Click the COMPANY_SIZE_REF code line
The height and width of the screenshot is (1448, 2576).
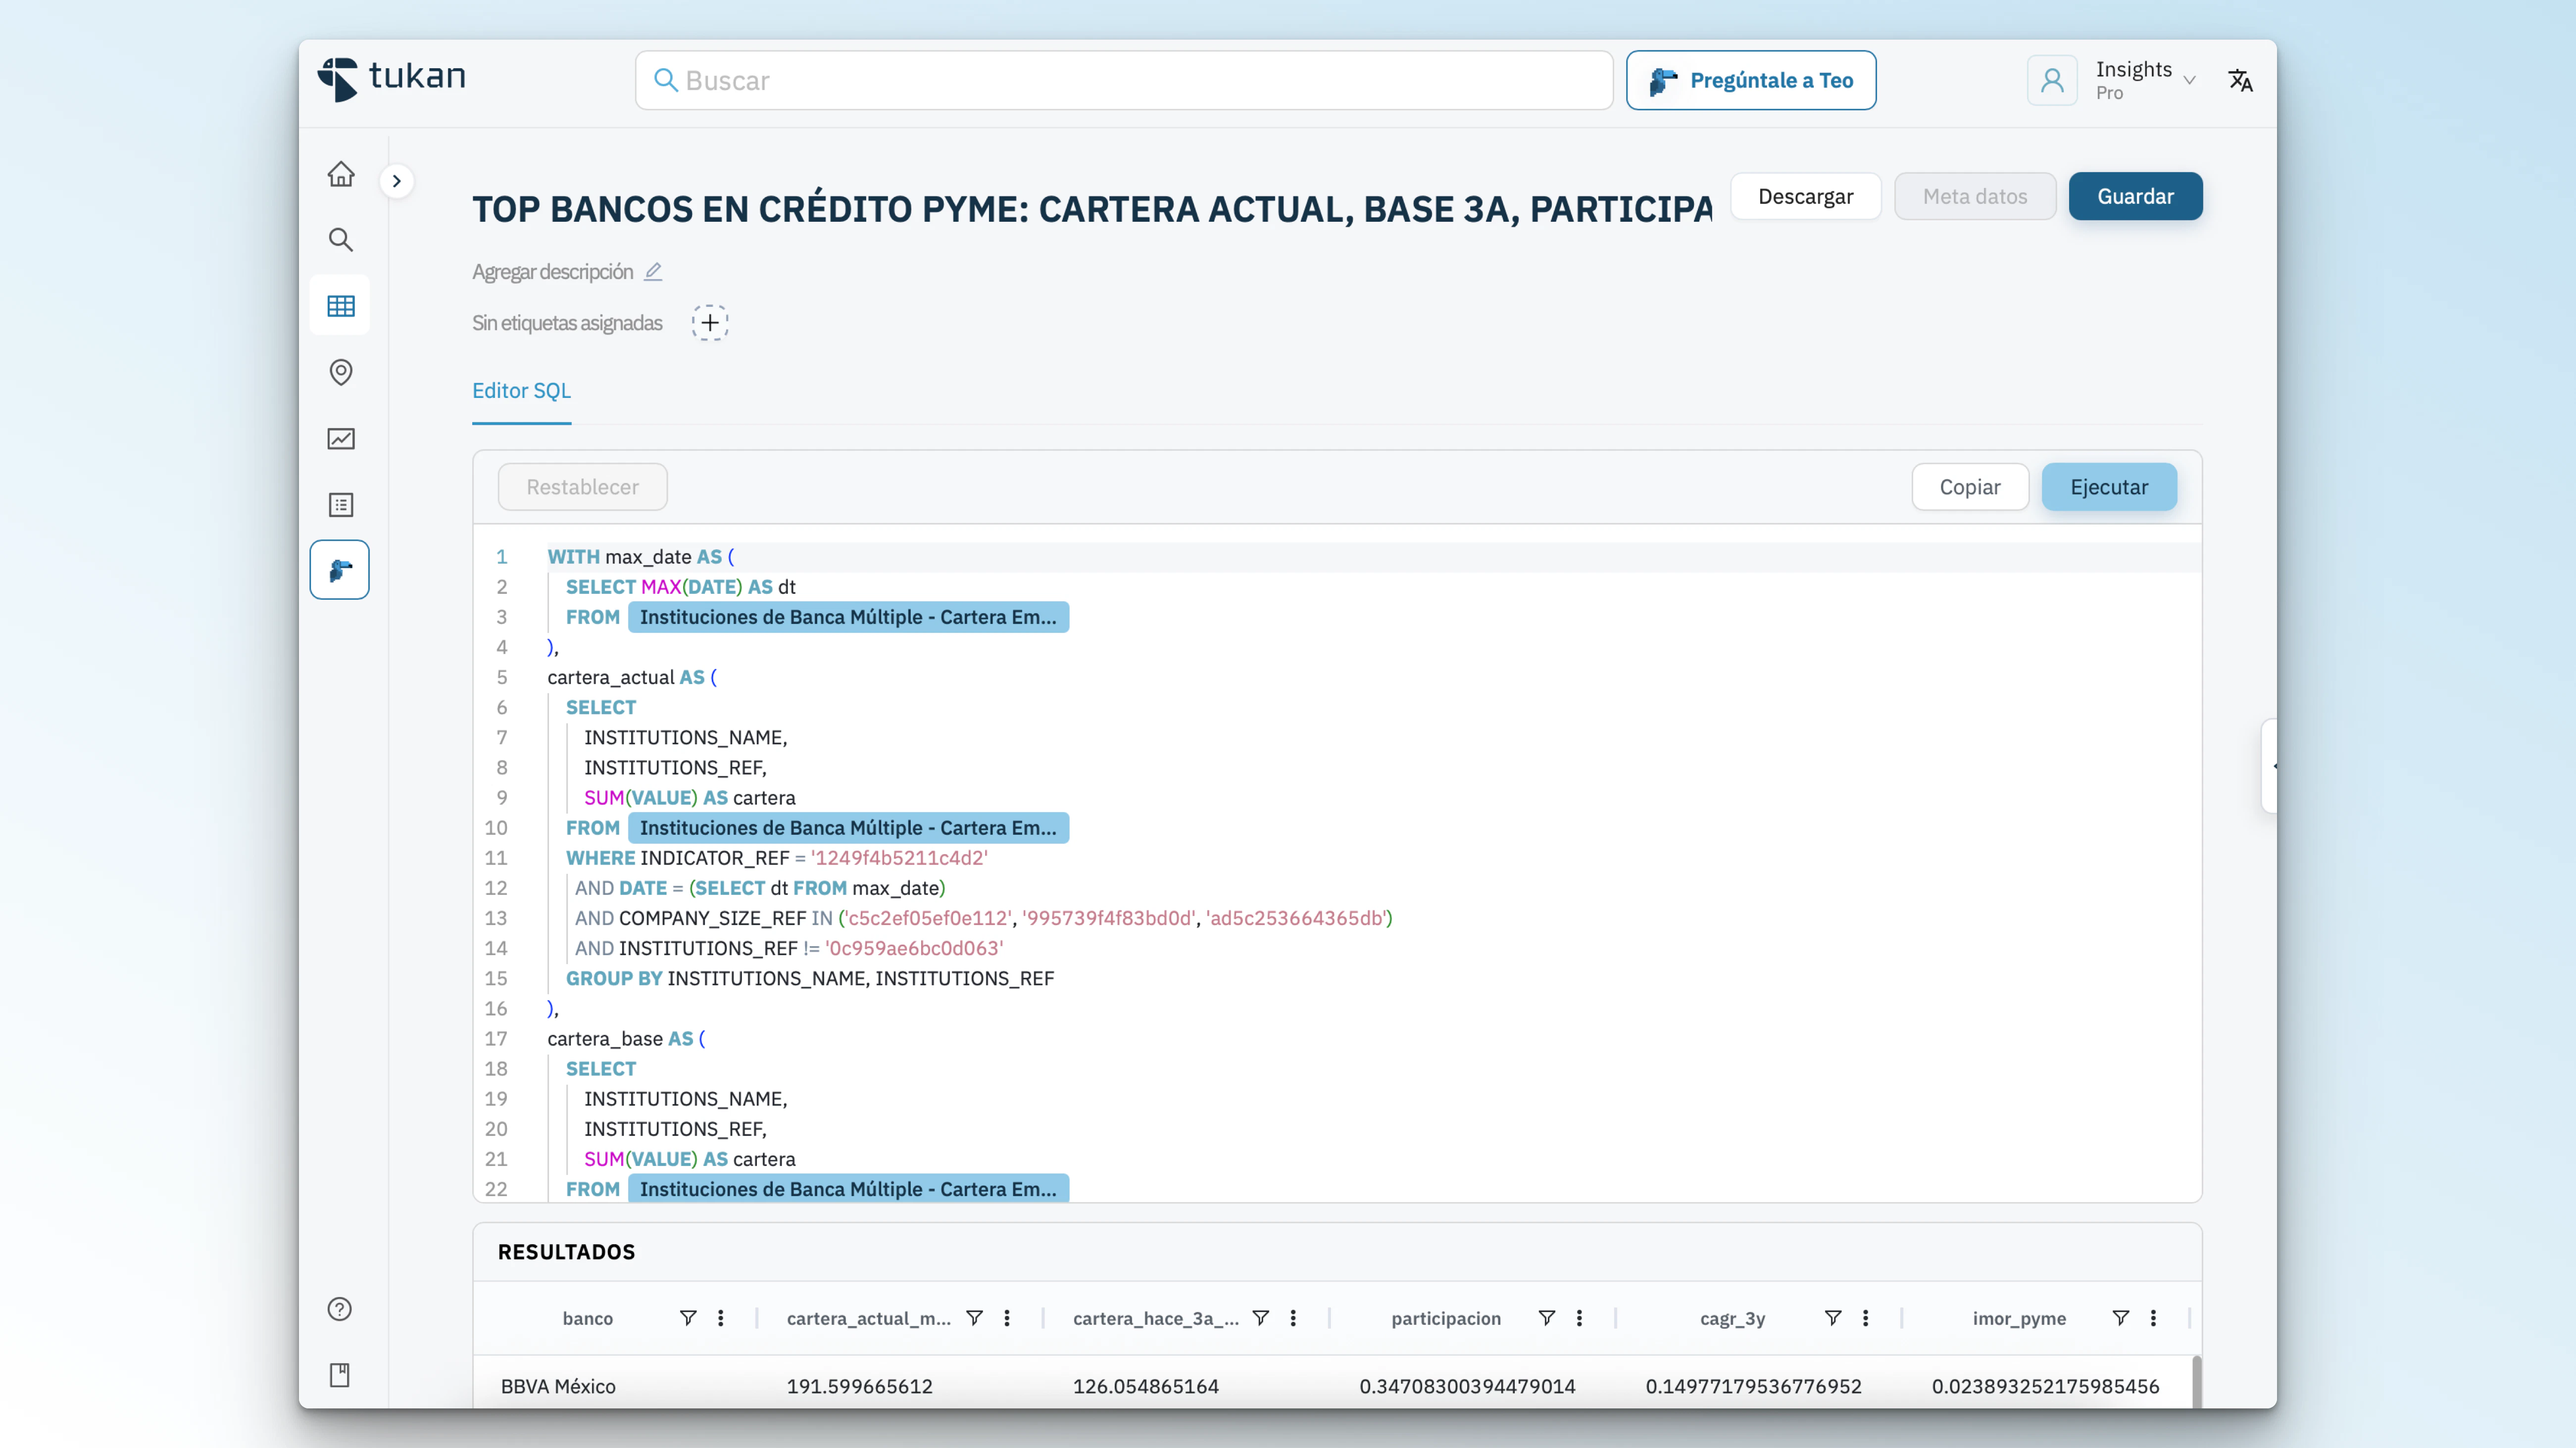tap(983, 918)
